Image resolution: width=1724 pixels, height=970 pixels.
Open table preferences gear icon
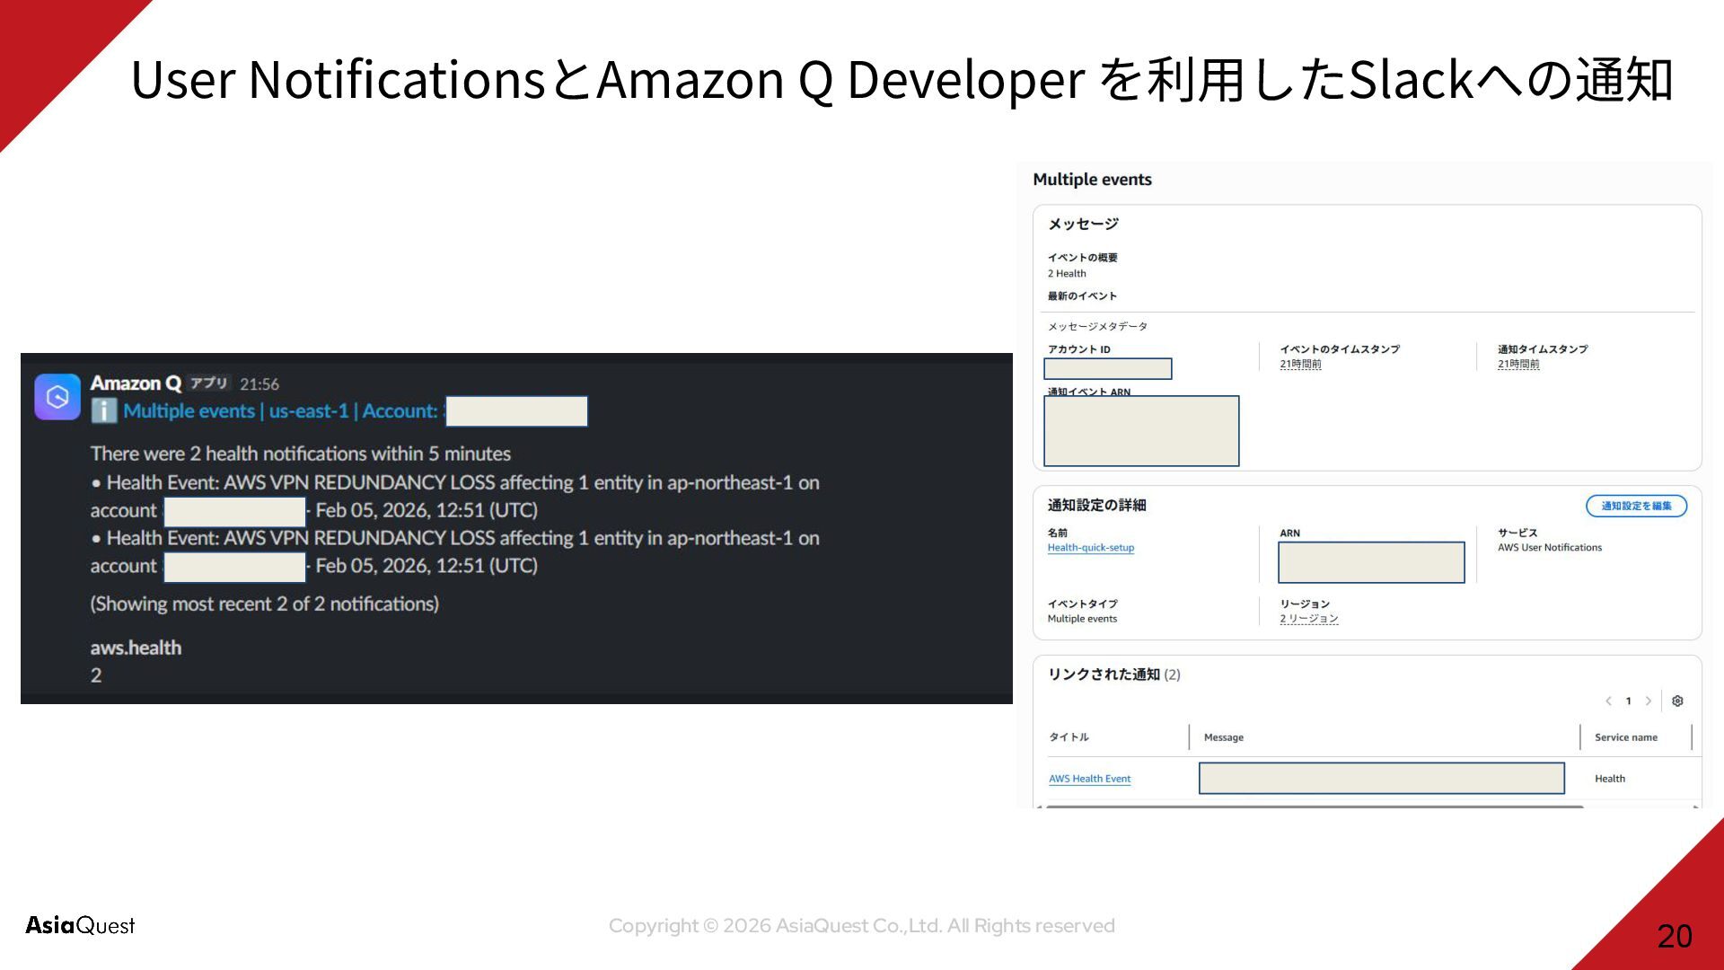pyautogui.click(x=1677, y=701)
